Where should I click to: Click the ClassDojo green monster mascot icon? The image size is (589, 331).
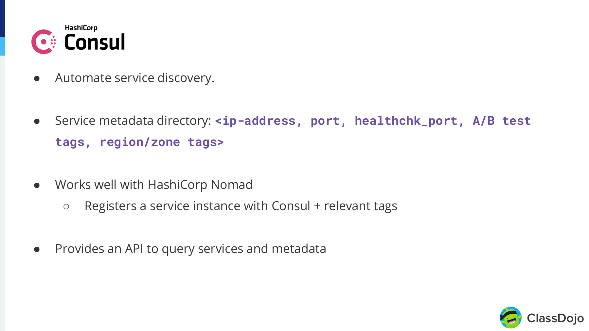(x=511, y=318)
